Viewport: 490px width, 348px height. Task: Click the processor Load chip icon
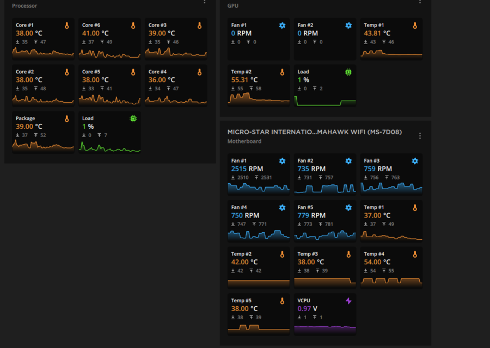coord(133,119)
